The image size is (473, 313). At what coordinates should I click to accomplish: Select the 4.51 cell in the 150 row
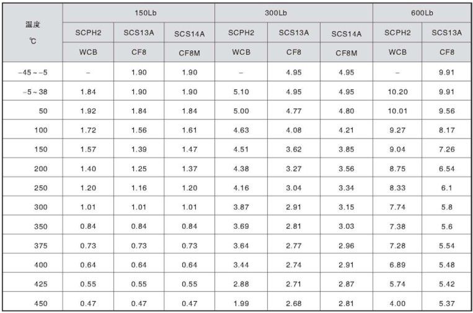point(241,149)
